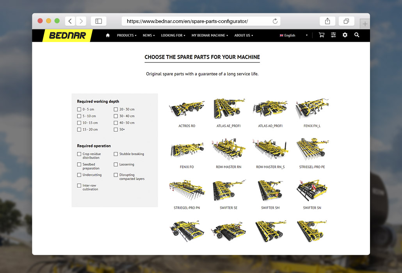Enable Inter-row cultivation checkbox

[x=79, y=185]
